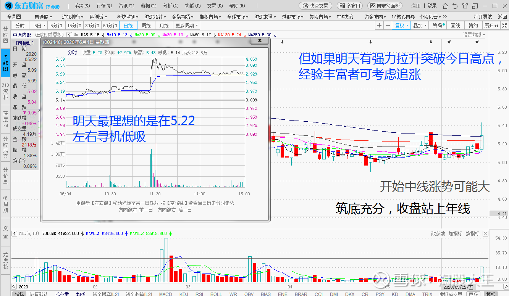509x296 pixels.
Task: Select the K线图 sidebar tab
Action: tap(5, 63)
